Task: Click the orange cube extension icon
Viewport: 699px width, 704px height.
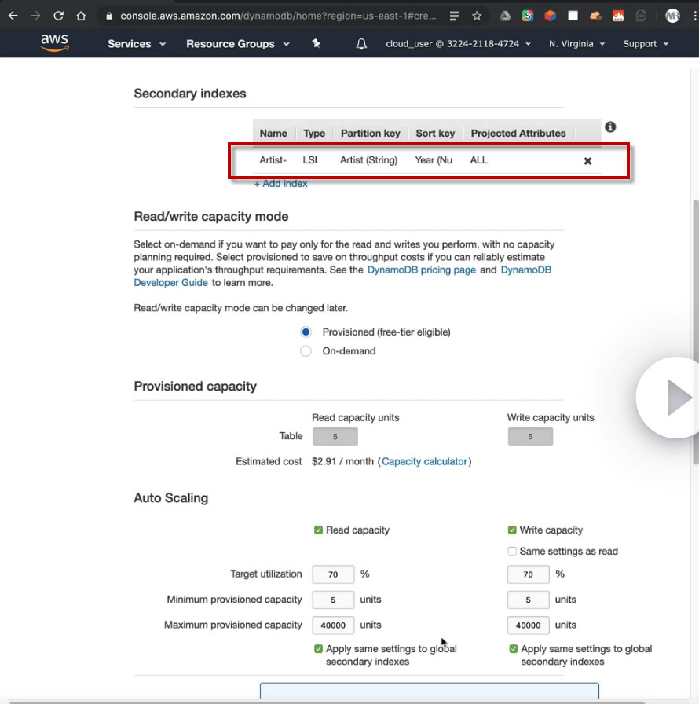Action: click(551, 16)
